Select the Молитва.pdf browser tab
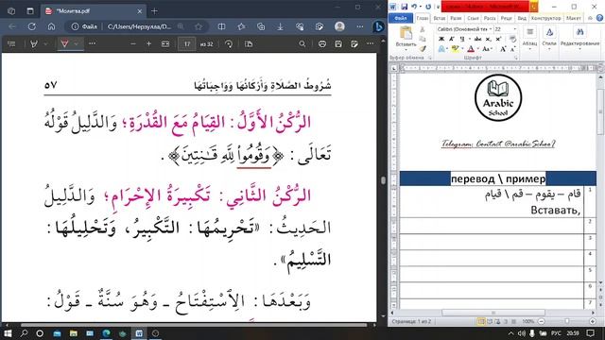 (x=92, y=11)
